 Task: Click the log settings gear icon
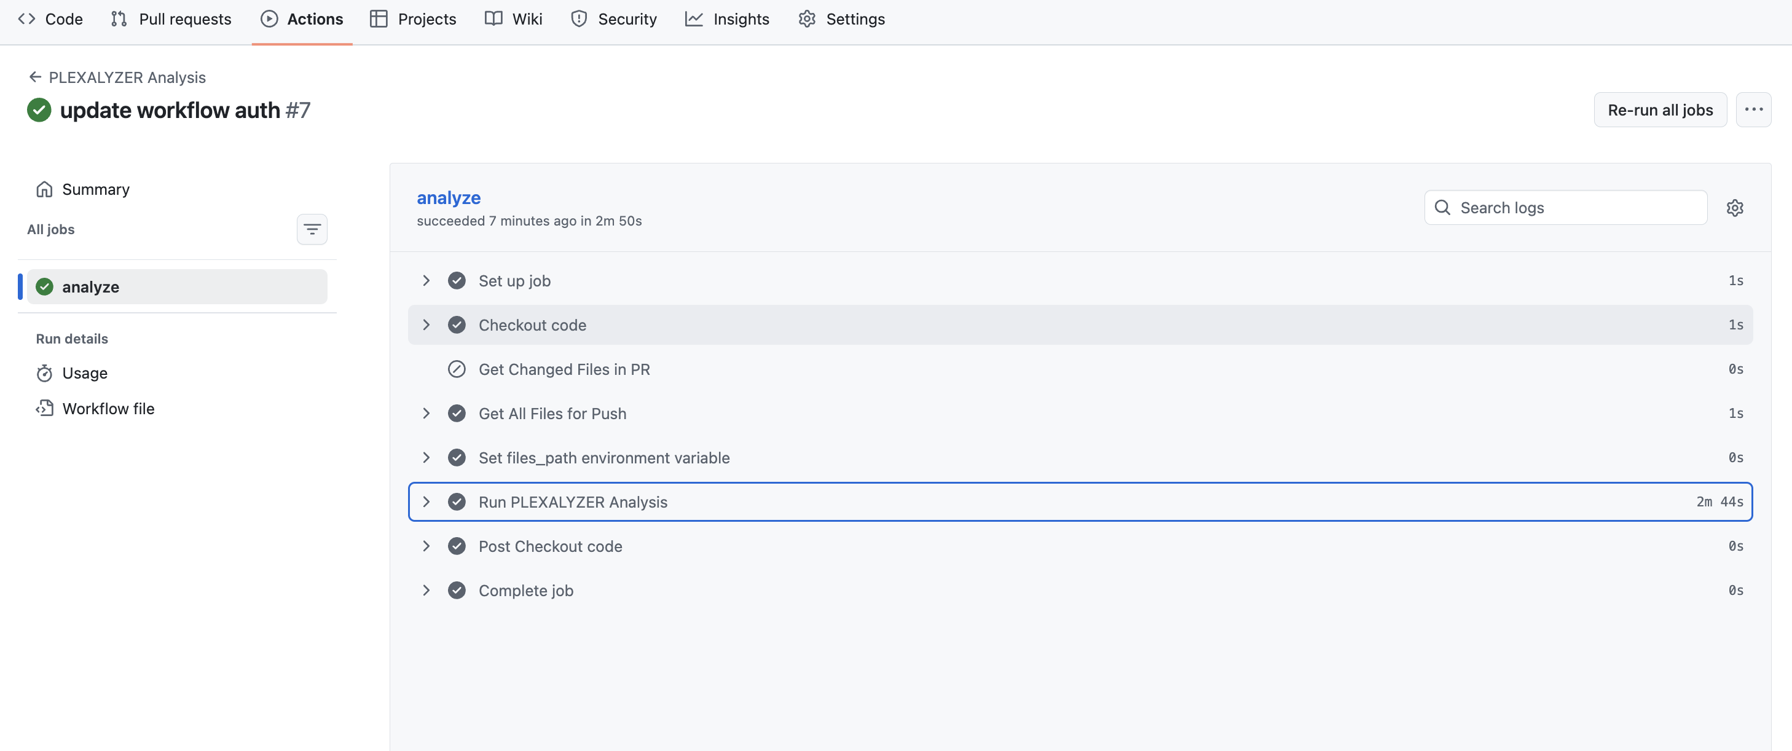[x=1734, y=208]
